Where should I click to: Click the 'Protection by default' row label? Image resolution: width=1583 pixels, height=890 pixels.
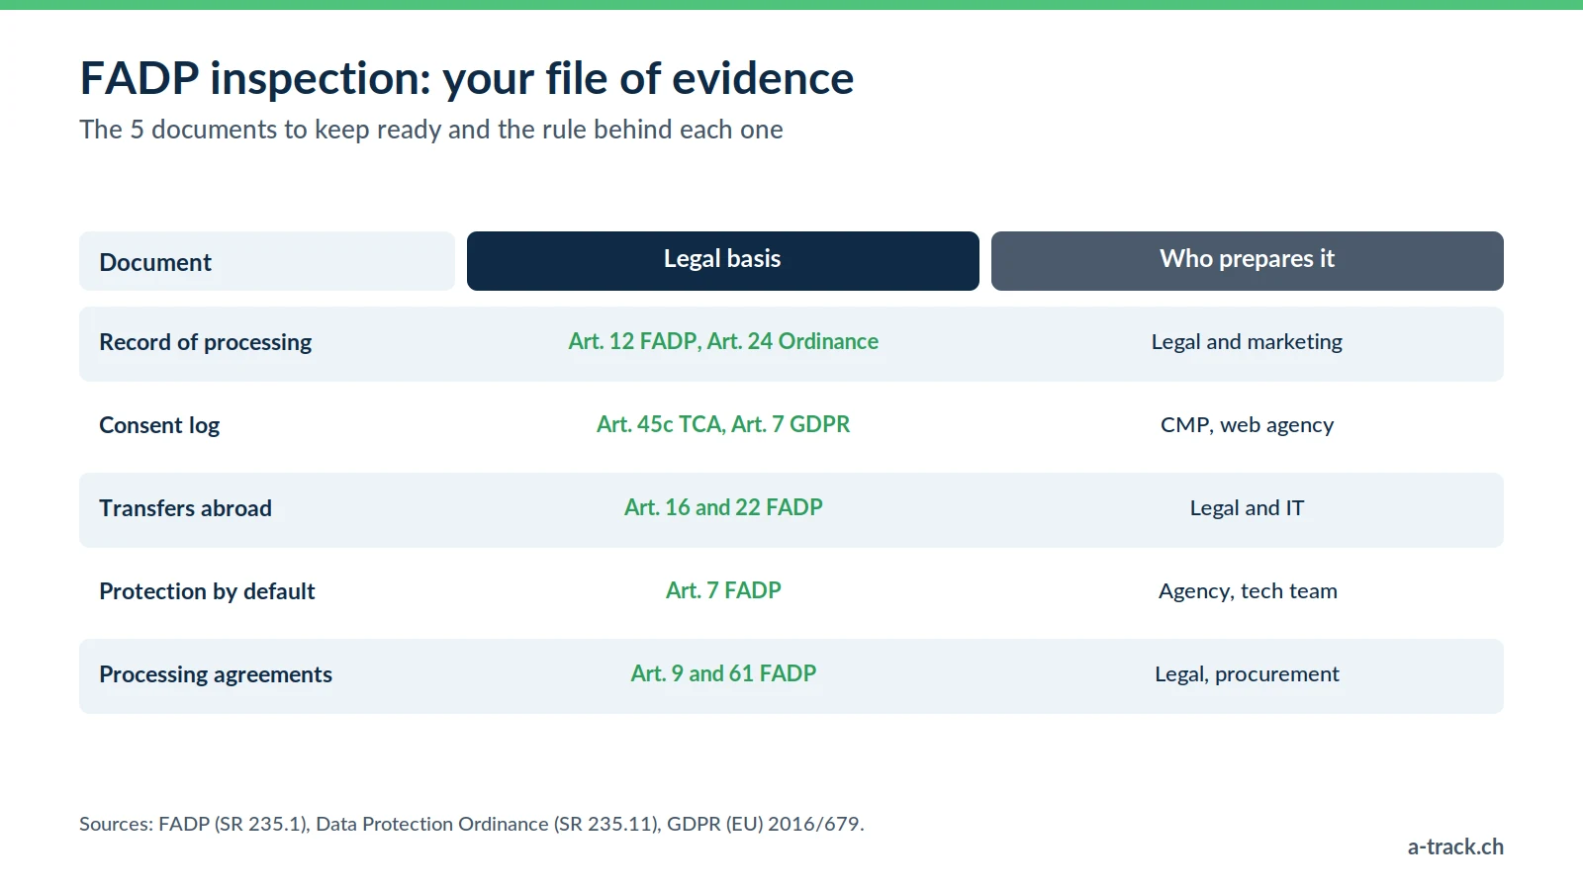tap(207, 591)
